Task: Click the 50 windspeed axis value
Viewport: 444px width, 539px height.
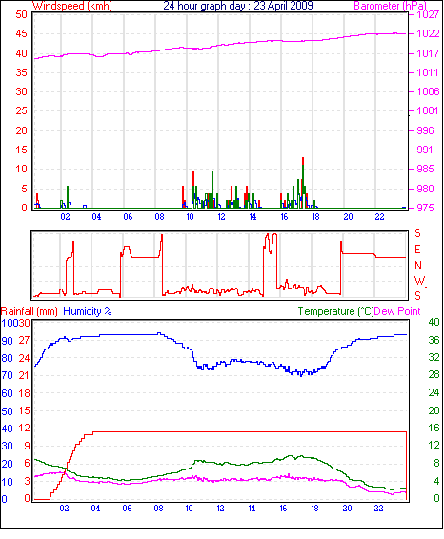Action: tap(21, 14)
